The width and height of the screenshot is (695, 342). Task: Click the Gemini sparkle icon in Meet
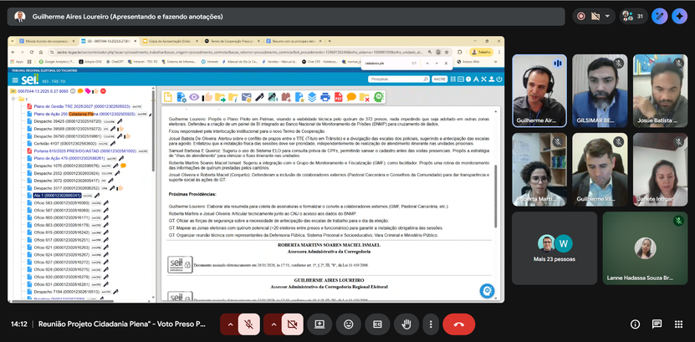pyautogui.click(x=679, y=17)
